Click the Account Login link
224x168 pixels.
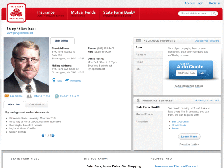(194, 3)
